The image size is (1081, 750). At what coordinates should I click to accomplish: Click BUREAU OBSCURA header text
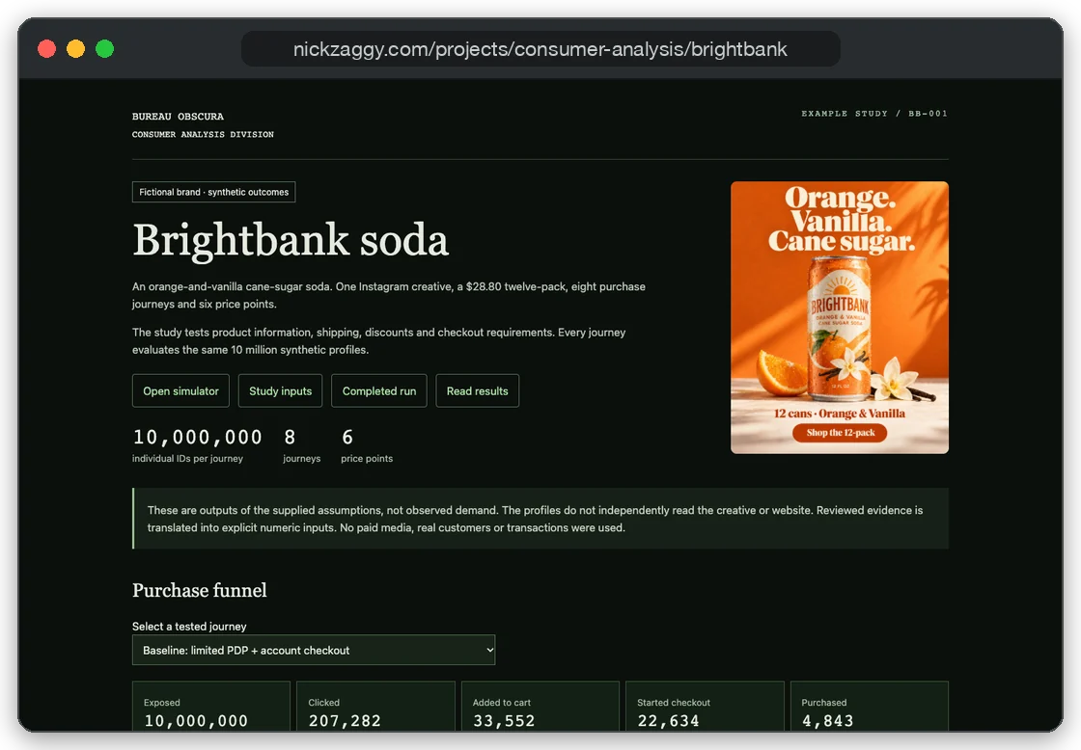[x=178, y=117]
